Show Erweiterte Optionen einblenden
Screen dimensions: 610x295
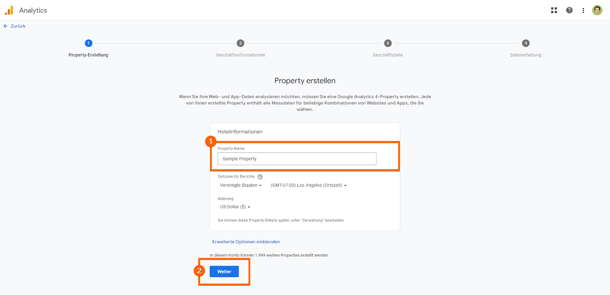[x=246, y=242]
